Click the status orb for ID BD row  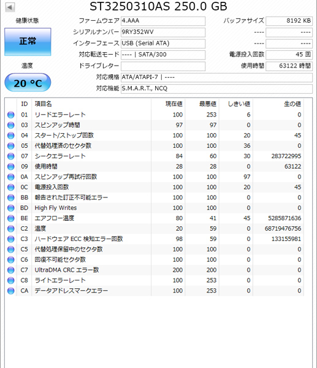(11, 208)
